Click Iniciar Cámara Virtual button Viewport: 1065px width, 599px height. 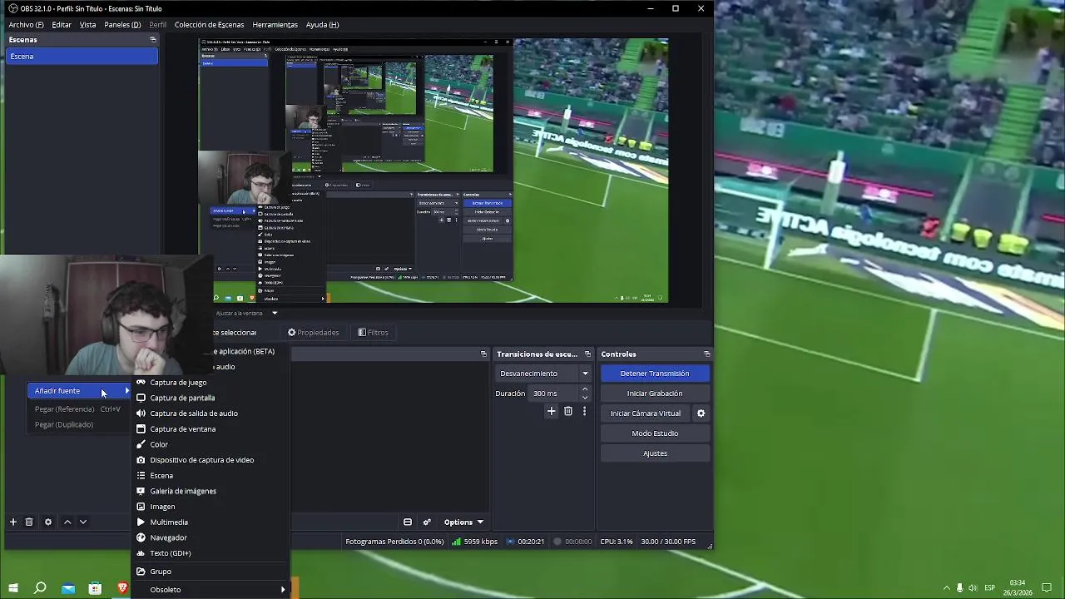pyautogui.click(x=646, y=413)
